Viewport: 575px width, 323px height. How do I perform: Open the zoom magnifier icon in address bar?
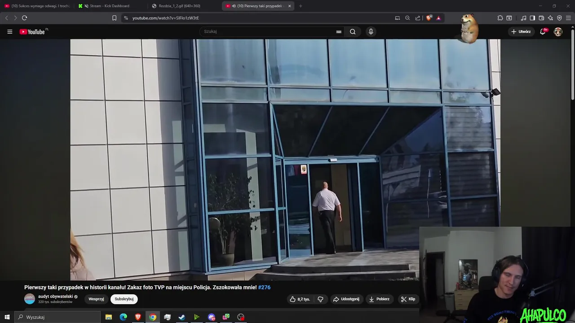[x=407, y=18]
